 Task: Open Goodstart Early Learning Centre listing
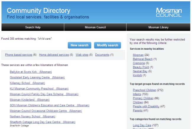[37, 78]
